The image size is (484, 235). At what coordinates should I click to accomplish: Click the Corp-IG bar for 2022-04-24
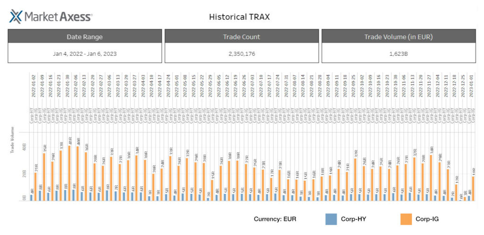pyautogui.click(x=170, y=178)
